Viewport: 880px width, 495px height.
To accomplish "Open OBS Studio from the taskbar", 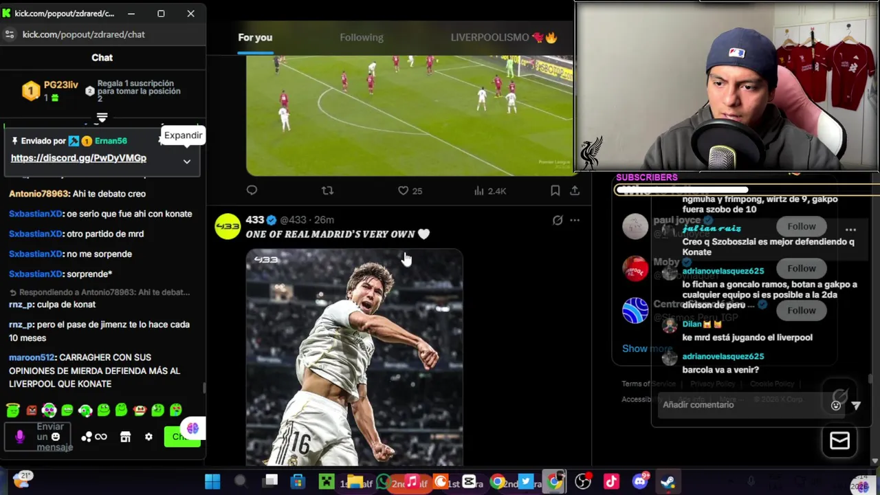I will [x=583, y=481].
